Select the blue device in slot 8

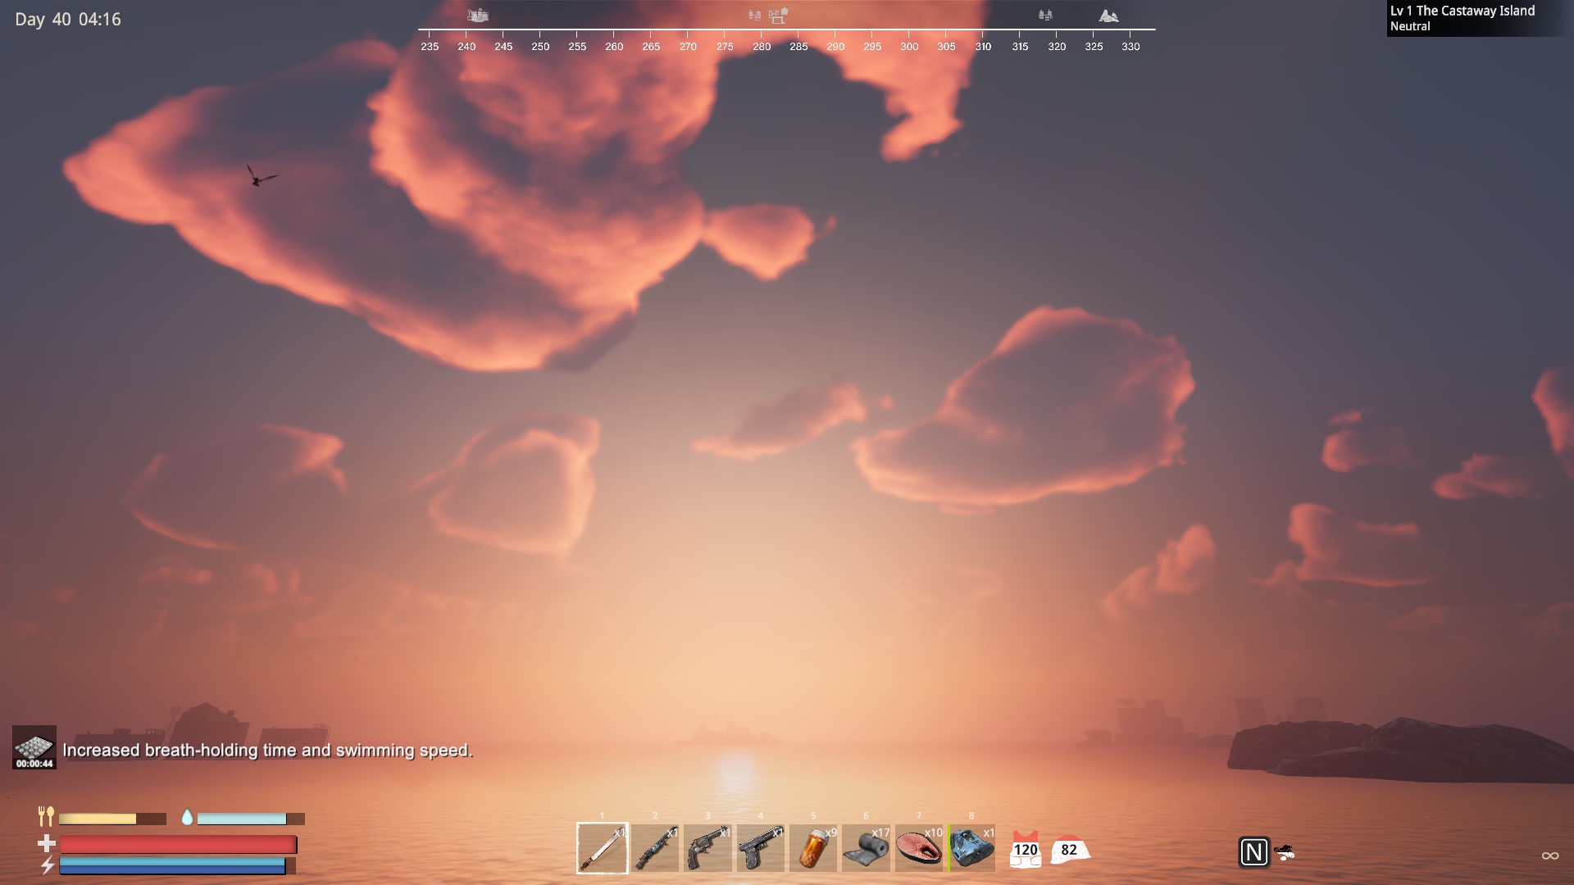click(x=972, y=848)
